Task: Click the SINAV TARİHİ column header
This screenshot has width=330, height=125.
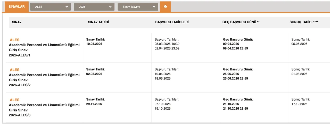Action: coord(98,22)
